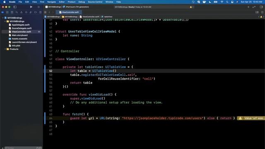Open the Source Control menu

point(95,2)
